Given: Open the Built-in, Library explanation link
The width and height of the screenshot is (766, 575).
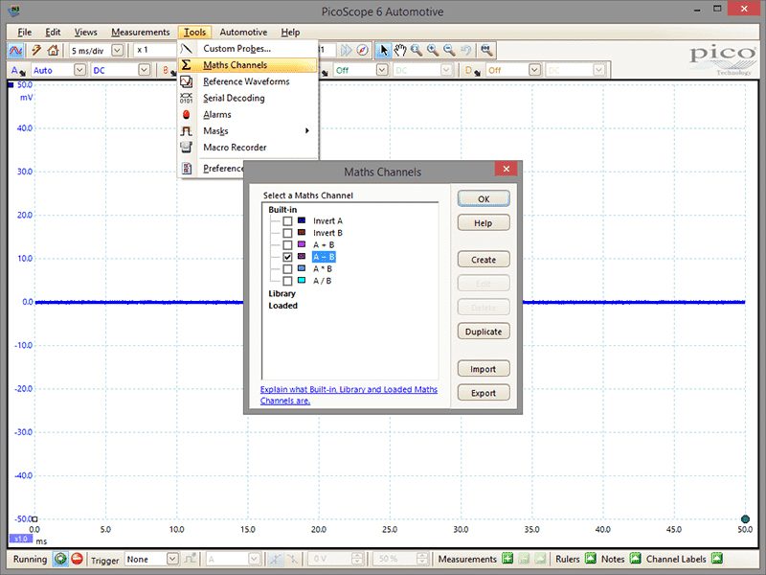Looking at the screenshot, I should click(x=349, y=395).
